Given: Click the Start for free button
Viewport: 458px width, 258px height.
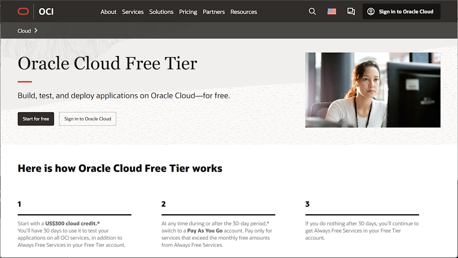Looking at the screenshot, I should click(36, 119).
